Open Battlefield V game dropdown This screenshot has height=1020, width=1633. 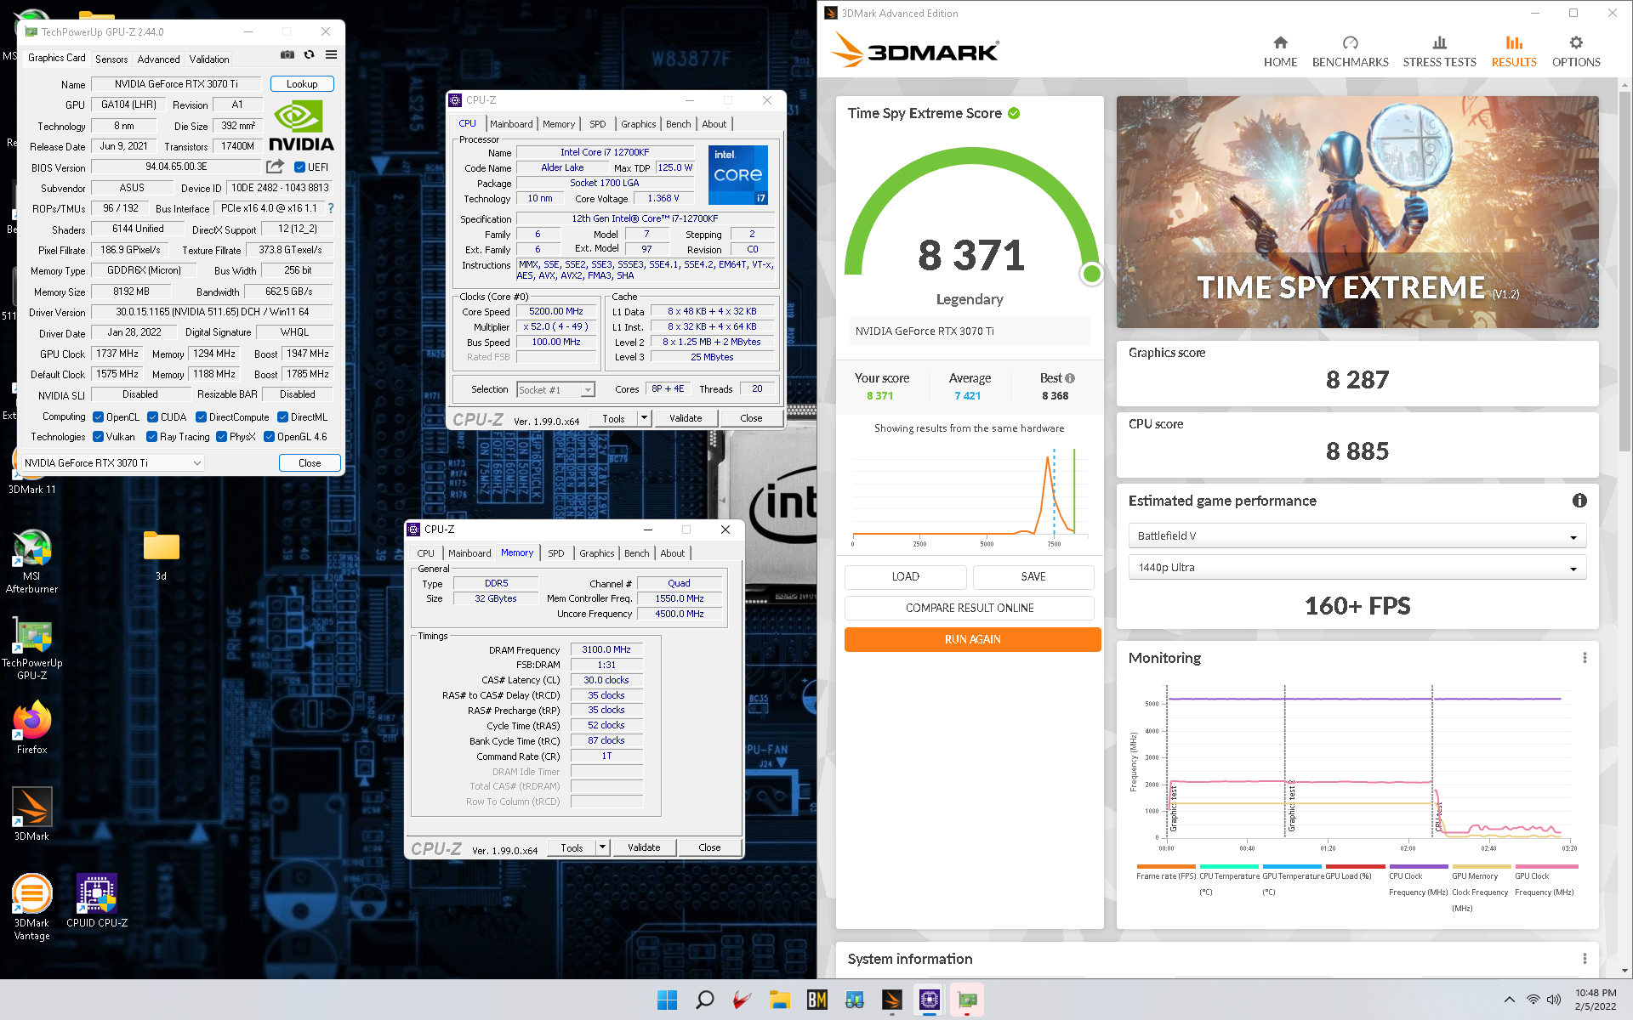tap(1357, 535)
